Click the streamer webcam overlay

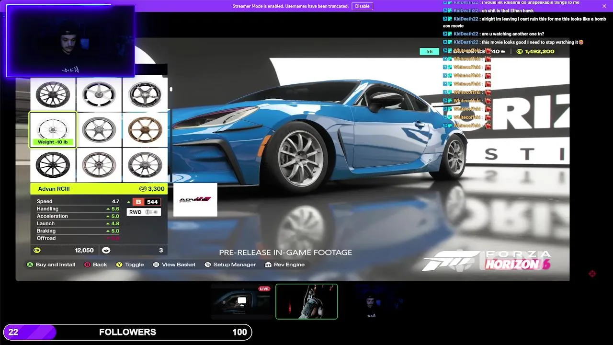[x=70, y=41]
